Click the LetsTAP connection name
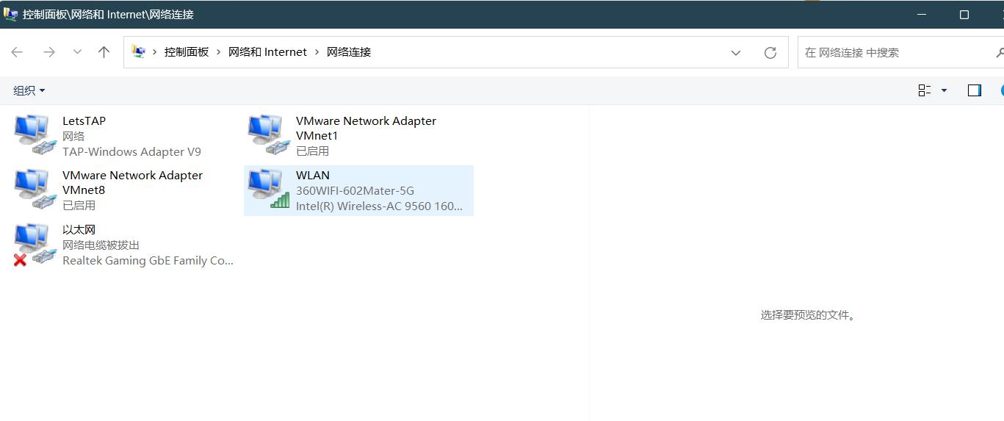The height and width of the screenshot is (421, 1004). (x=84, y=120)
